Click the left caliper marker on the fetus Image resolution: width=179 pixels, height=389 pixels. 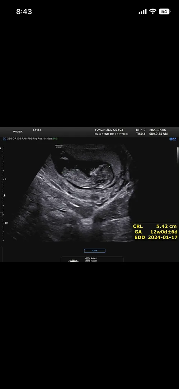[x=62, y=173]
